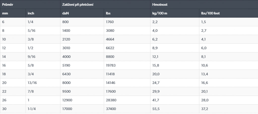Click the daN sub-header cell
258x114 pixels.
(x=66, y=13)
